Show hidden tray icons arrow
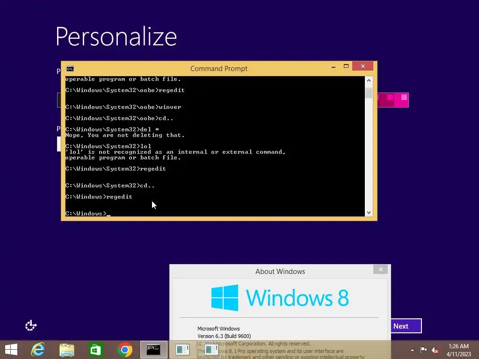The width and height of the screenshot is (479, 359). coord(412,350)
